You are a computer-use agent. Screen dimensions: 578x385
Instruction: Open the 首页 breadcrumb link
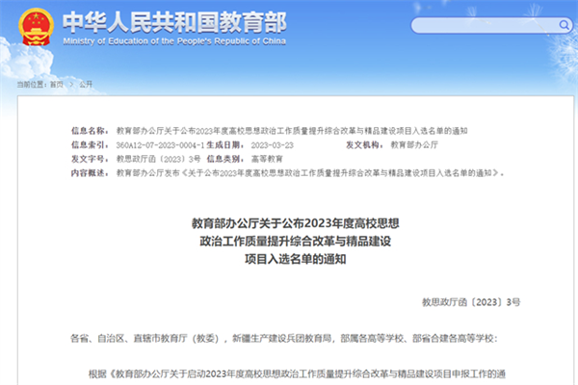tap(57, 85)
